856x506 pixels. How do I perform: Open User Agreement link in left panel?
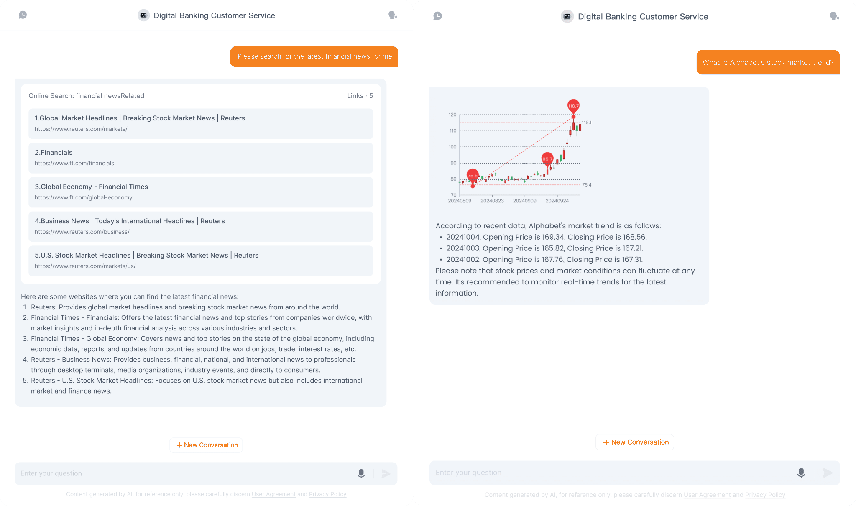point(273,494)
